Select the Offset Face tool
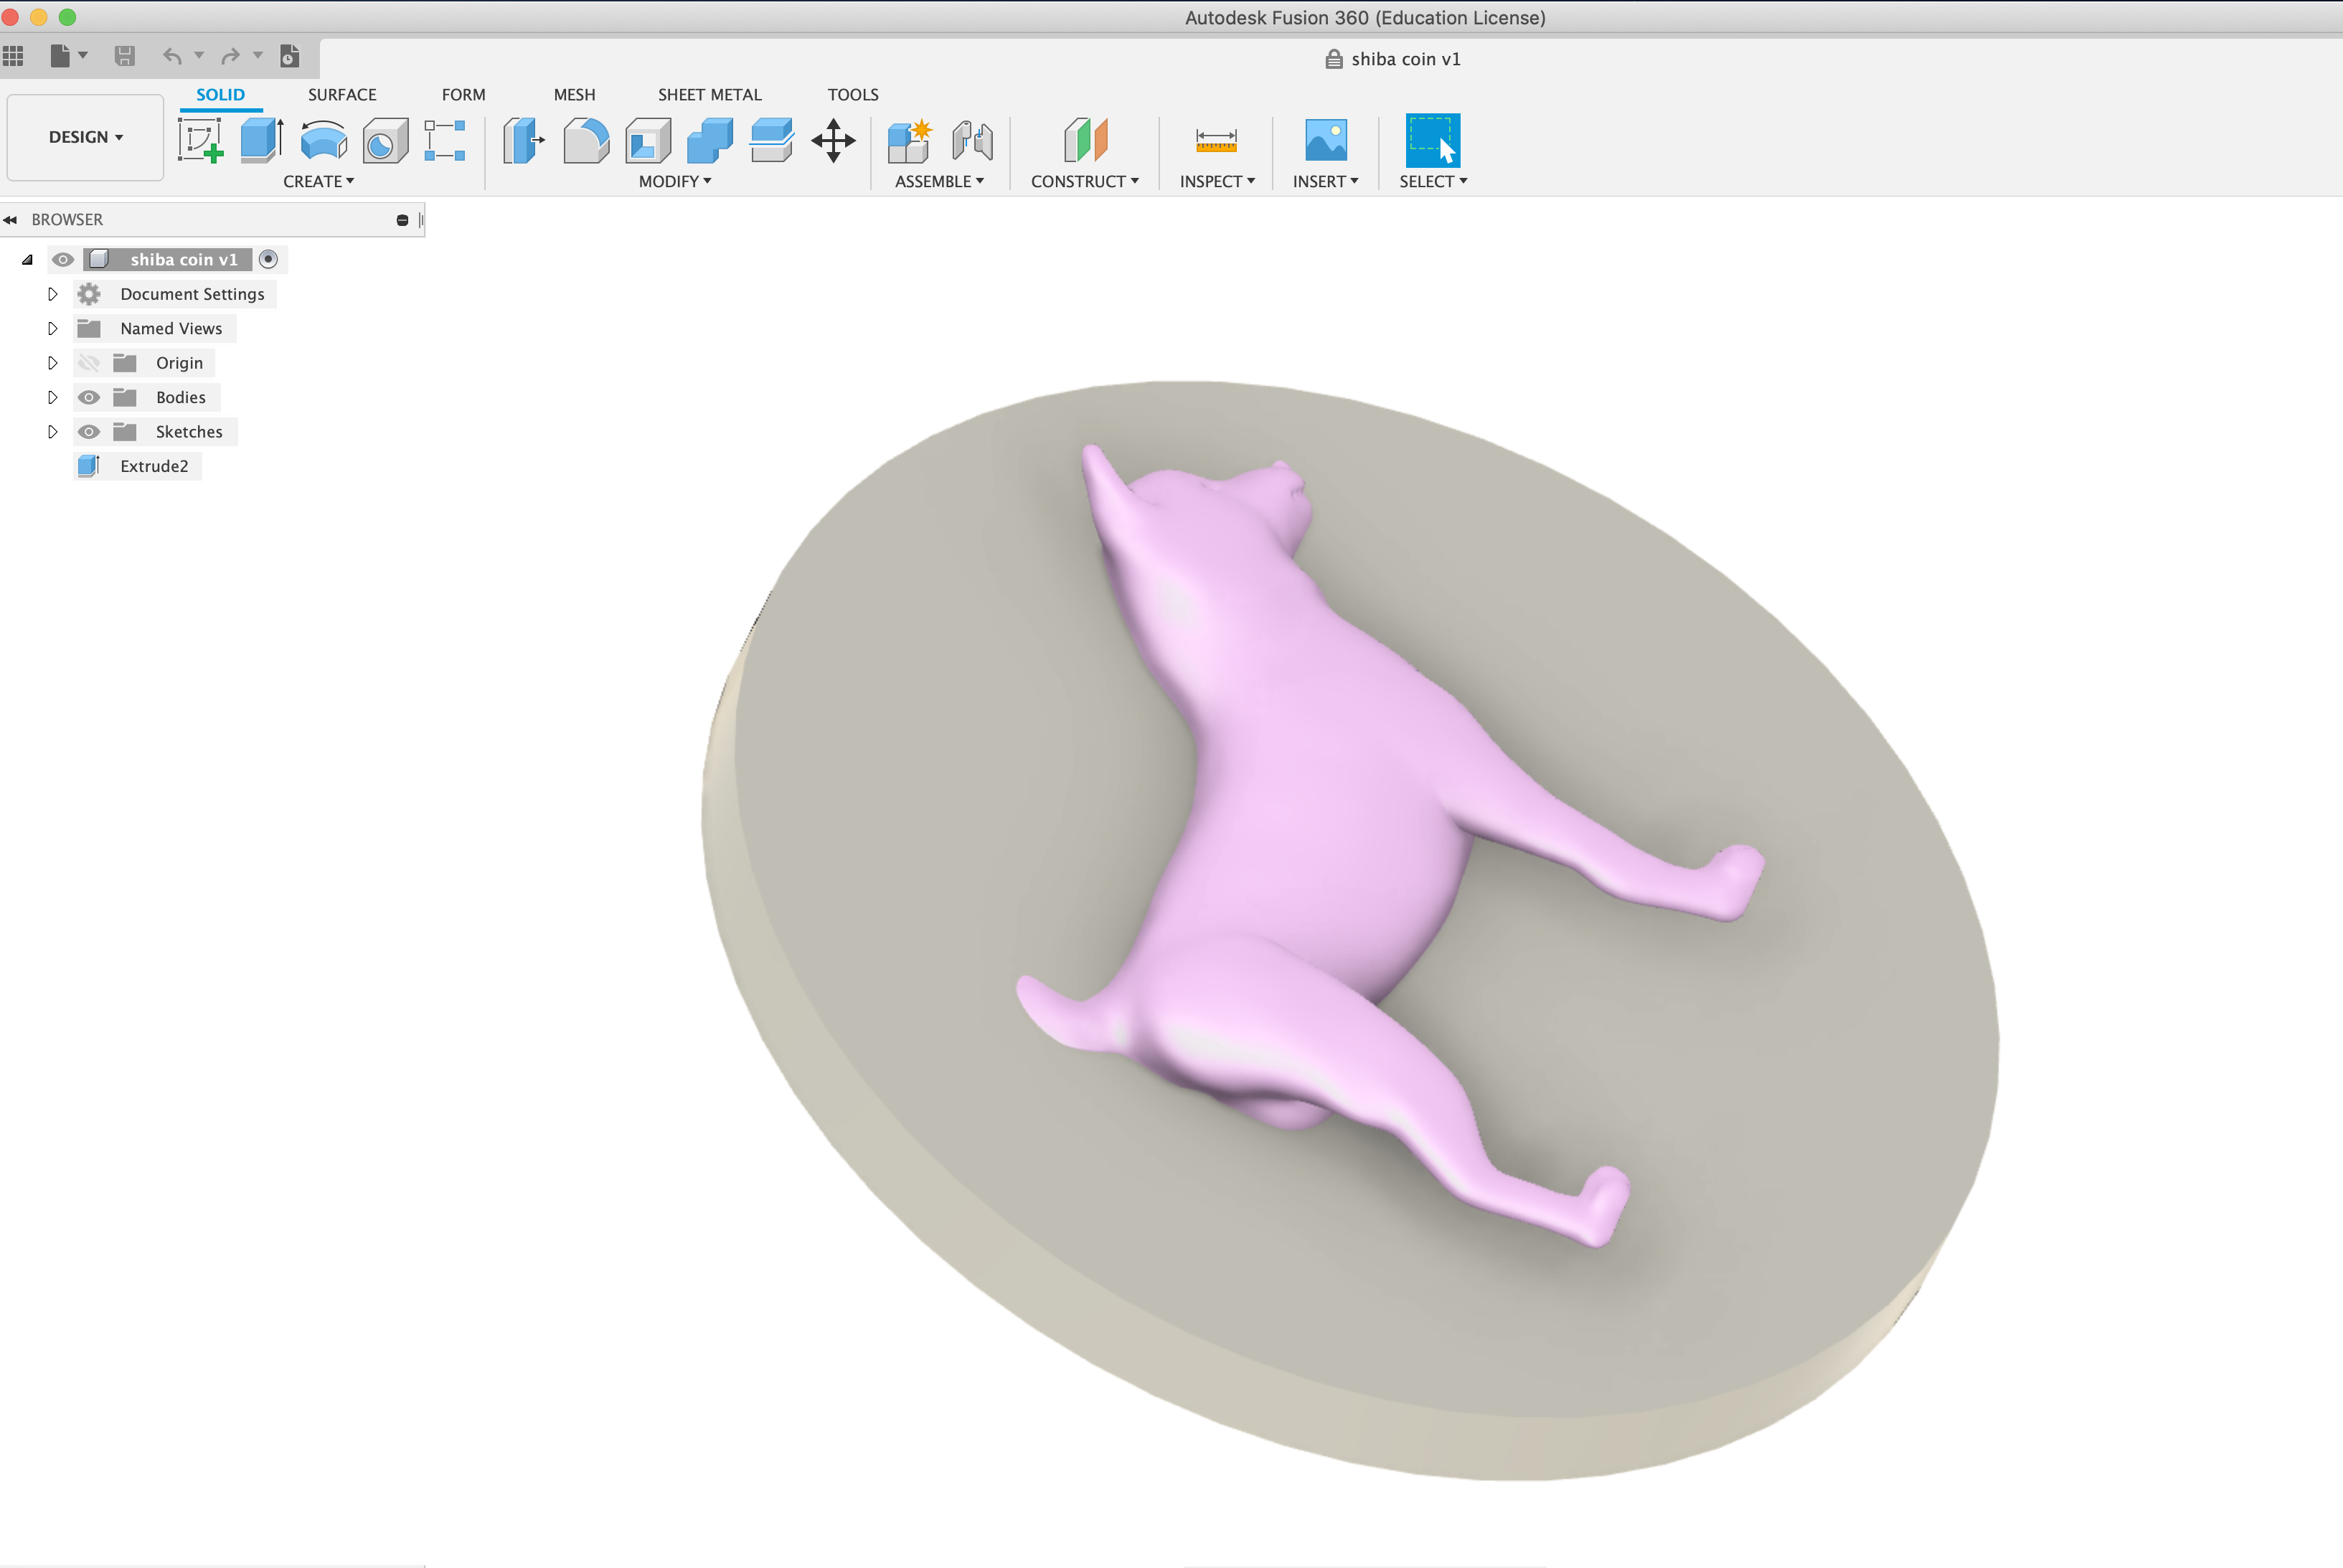Viewport: 2343px width, 1568px height. tap(772, 140)
